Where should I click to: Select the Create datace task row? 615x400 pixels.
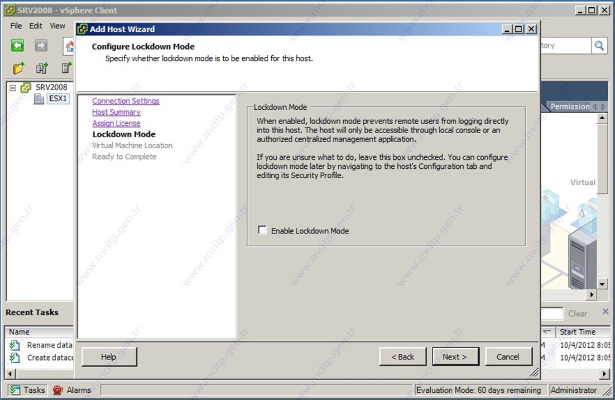(x=41, y=357)
